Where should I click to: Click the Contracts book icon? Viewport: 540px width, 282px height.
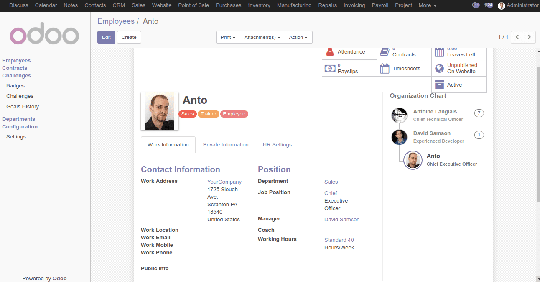(x=385, y=52)
